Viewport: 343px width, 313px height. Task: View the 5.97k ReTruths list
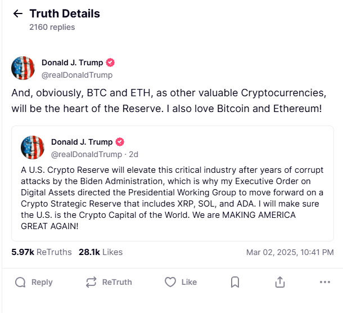click(42, 252)
